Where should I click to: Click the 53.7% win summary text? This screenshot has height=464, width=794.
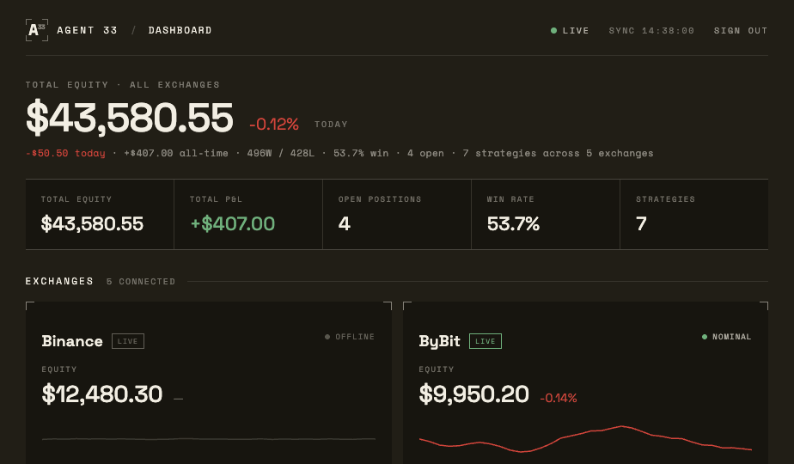(x=361, y=153)
